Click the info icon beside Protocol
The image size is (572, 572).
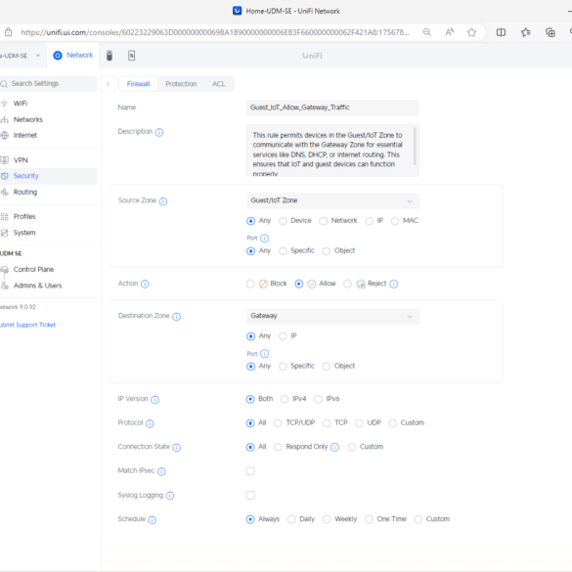click(150, 423)
